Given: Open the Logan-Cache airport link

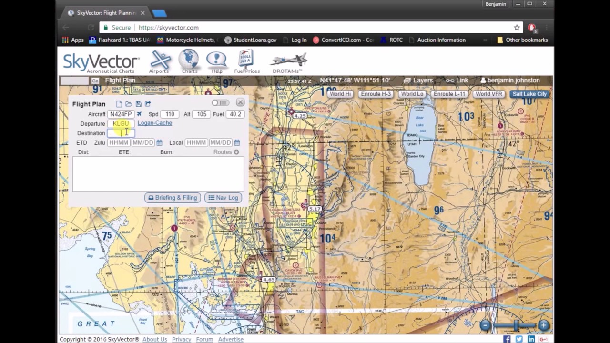Looking at the screenshot, I should pos(154,123).
